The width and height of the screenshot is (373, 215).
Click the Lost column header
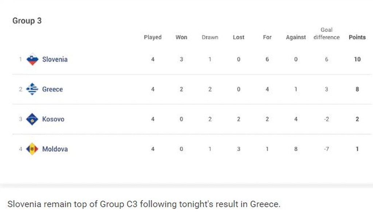click(239, 37)
